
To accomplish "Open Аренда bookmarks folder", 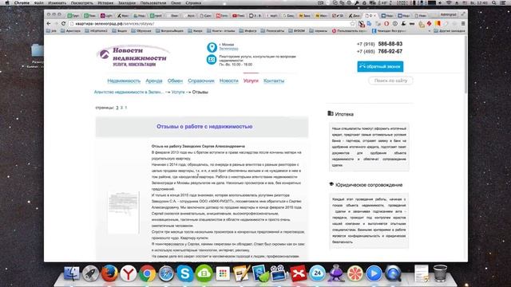I will tap(70, 31).
